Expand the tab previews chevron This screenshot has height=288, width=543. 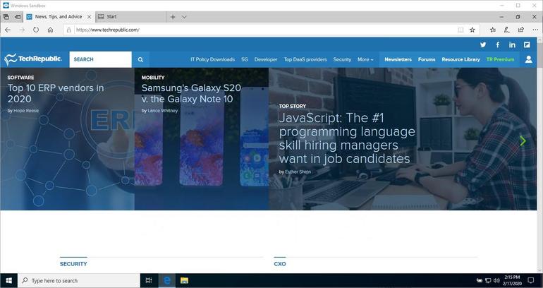click(184, 17)
